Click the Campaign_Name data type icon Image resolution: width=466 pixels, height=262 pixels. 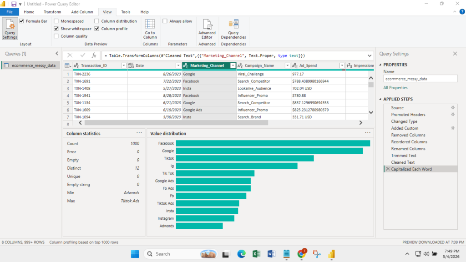tap(240, 65)
